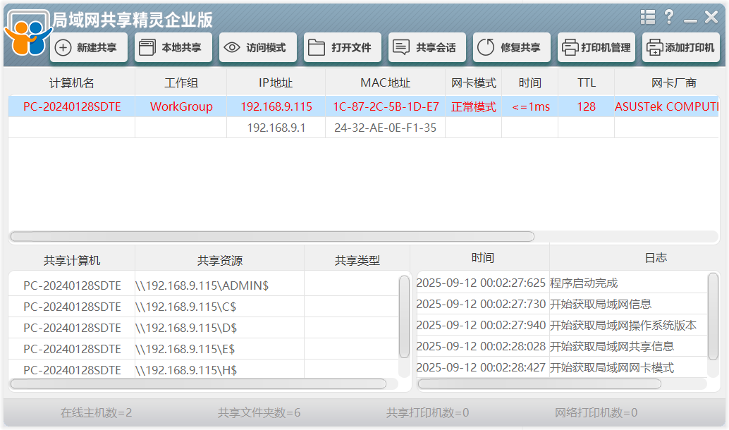Click the 修复共享 repair circle icon
The width and height of the screenshot is (729, 430).
(486, 48)
